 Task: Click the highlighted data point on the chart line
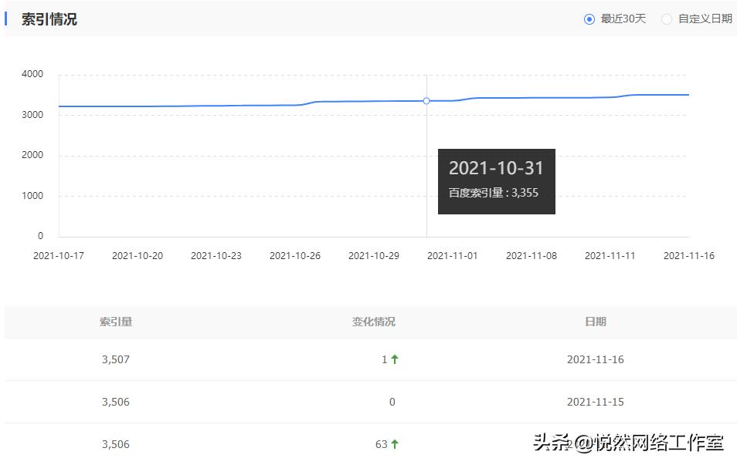tap(426, 101)
